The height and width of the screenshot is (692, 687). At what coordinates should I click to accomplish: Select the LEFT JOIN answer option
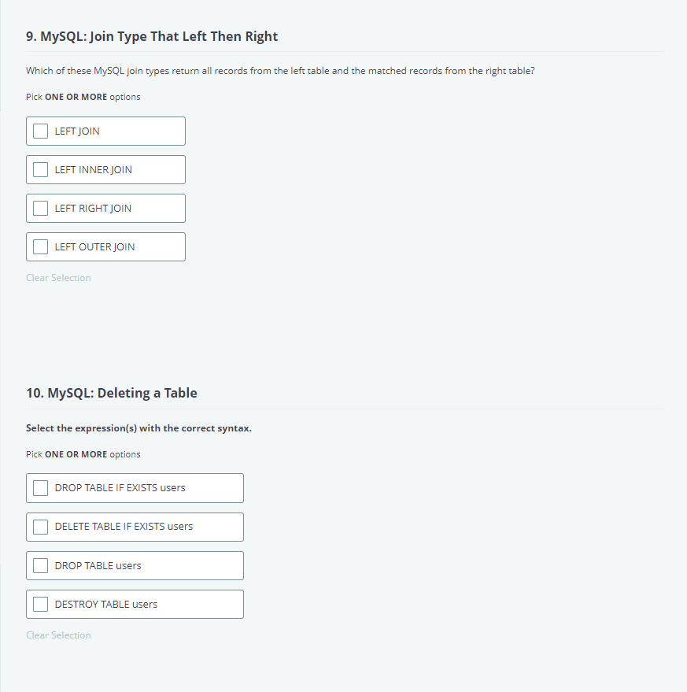(x=105, y=131)
